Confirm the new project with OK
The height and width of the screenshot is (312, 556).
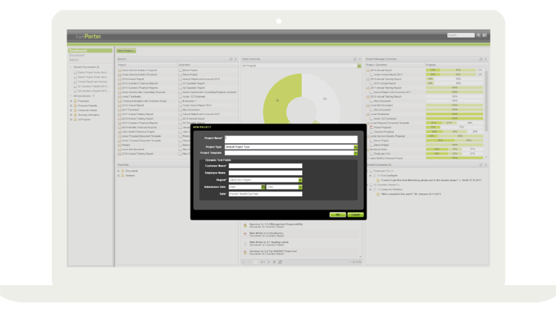tap(338, 214)
